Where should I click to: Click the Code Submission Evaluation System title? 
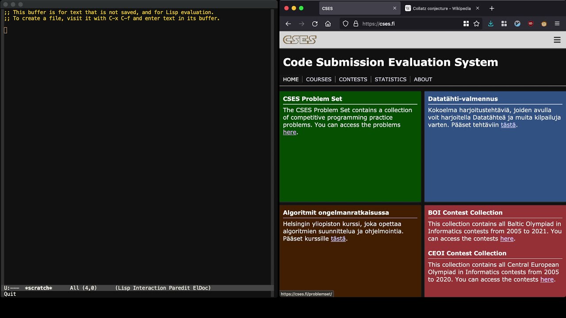[390, 62]
